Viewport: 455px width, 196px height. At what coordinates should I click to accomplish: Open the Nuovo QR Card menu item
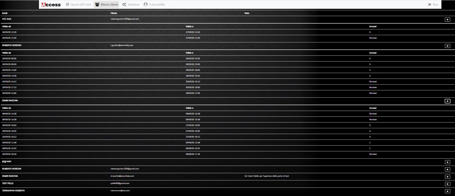(x=78, y=5)
